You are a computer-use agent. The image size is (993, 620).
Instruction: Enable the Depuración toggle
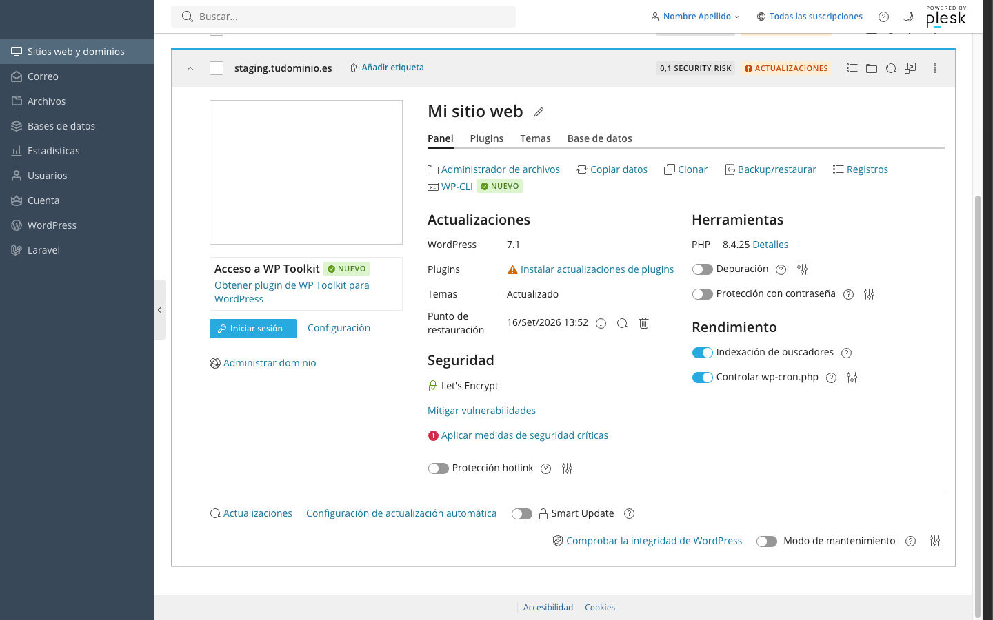(702, 269)
